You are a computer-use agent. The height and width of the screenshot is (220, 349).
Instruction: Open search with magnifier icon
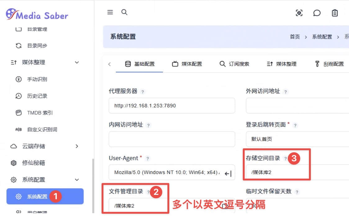(124, 12)
